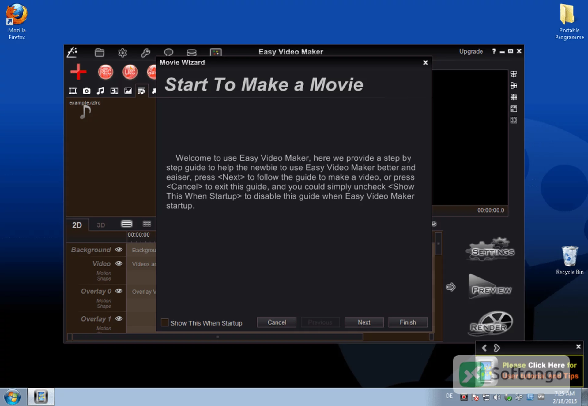
Task: Open the project folder icon in toolbar
Action: [99, 53]
